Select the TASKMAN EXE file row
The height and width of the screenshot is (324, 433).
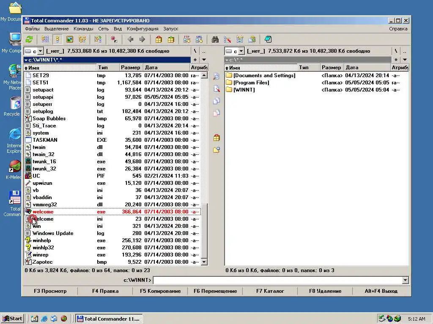tap(112, 140)
